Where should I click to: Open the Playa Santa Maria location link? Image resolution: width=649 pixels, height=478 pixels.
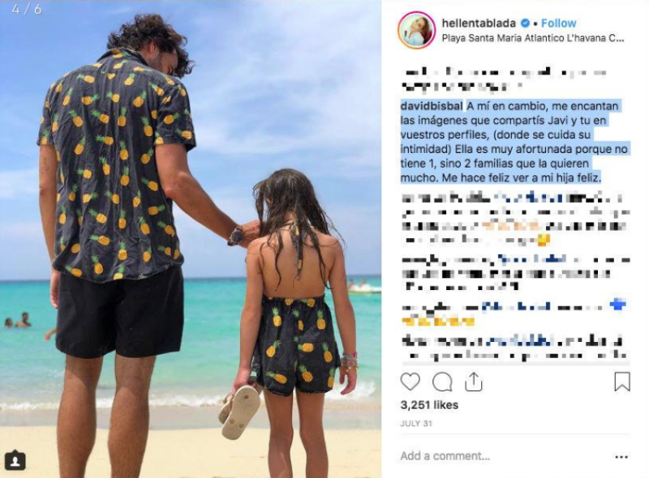tap(533, 38)
